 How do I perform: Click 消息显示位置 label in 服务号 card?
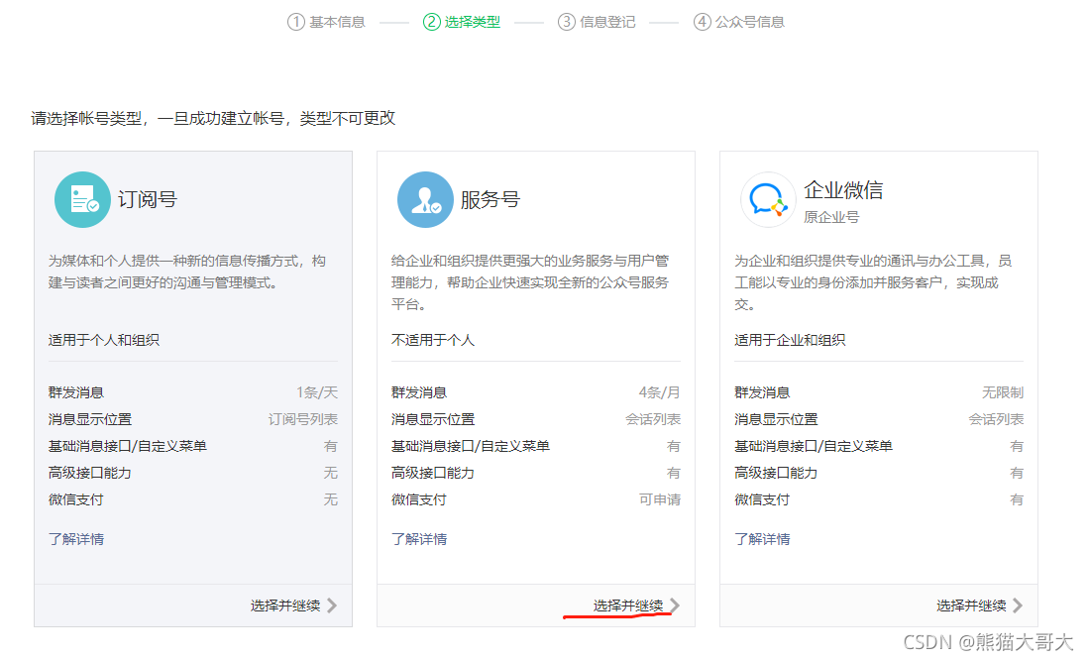(x=433, y=419)
